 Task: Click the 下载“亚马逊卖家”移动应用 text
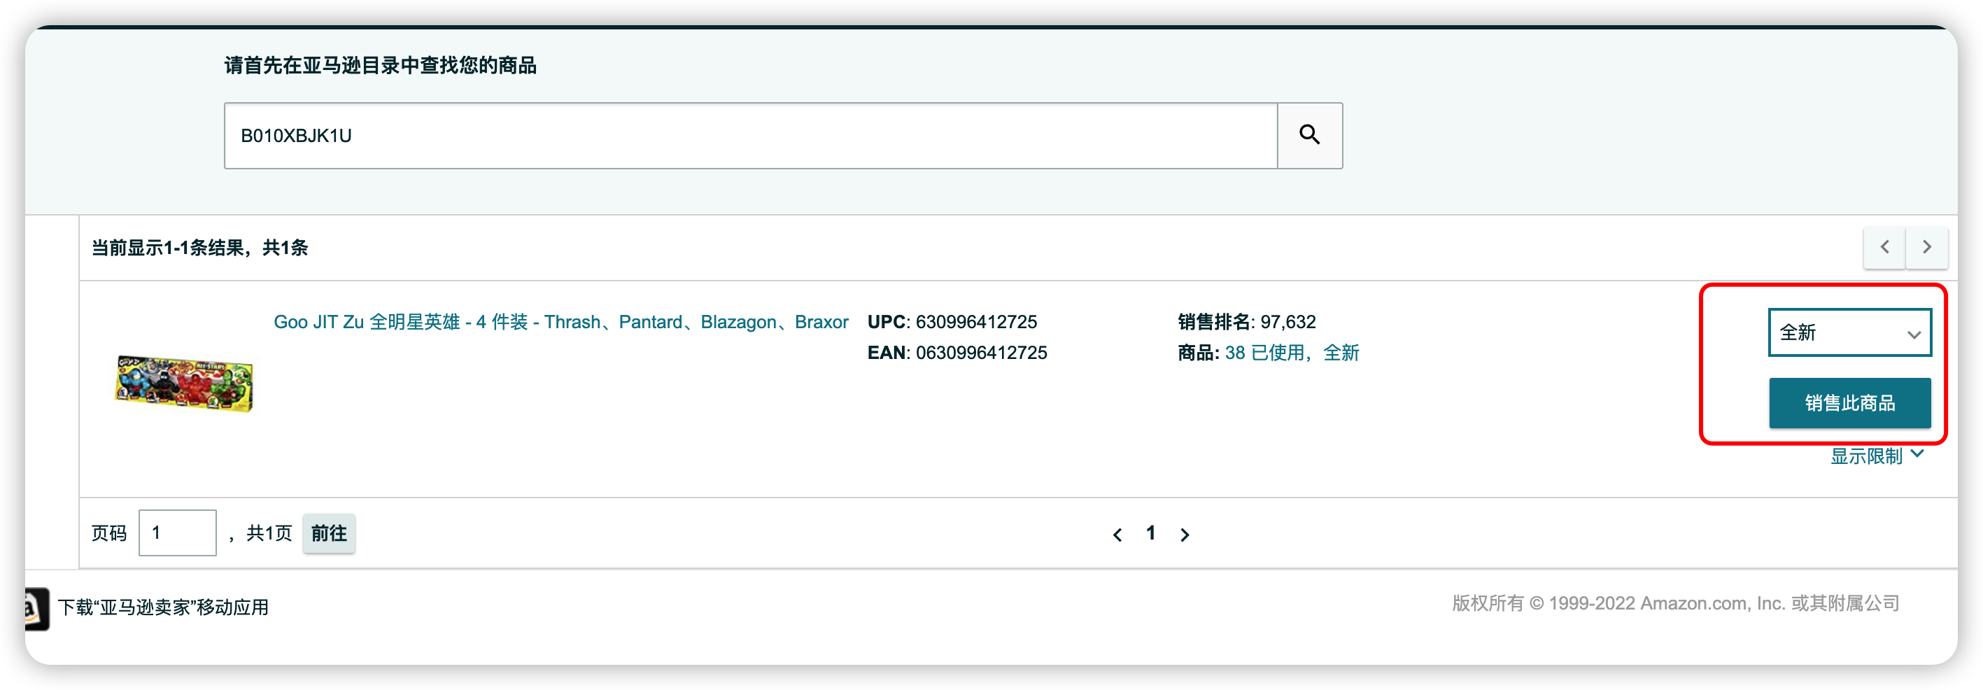pos(163,607)
